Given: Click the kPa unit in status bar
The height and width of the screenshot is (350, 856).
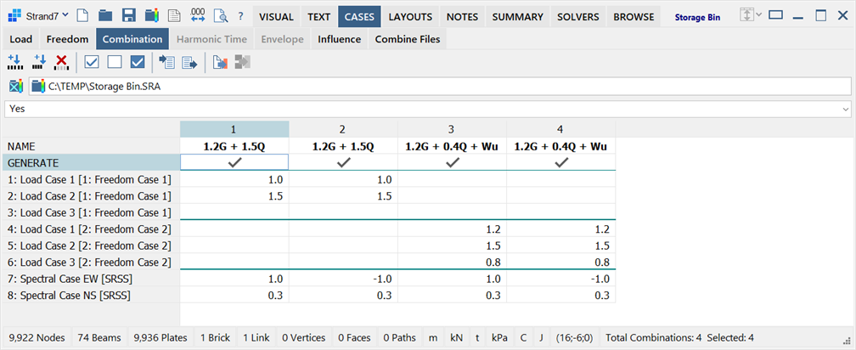Looking at the screenshot, I should click(x=499, y=338).
